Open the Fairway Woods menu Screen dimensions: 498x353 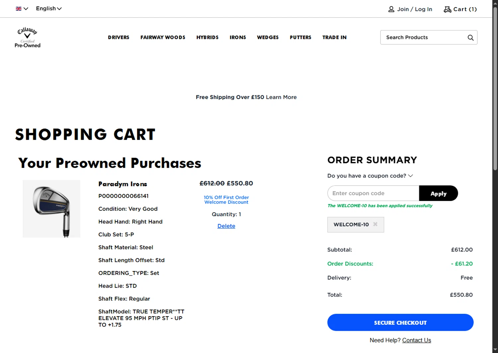click(163, 38)
